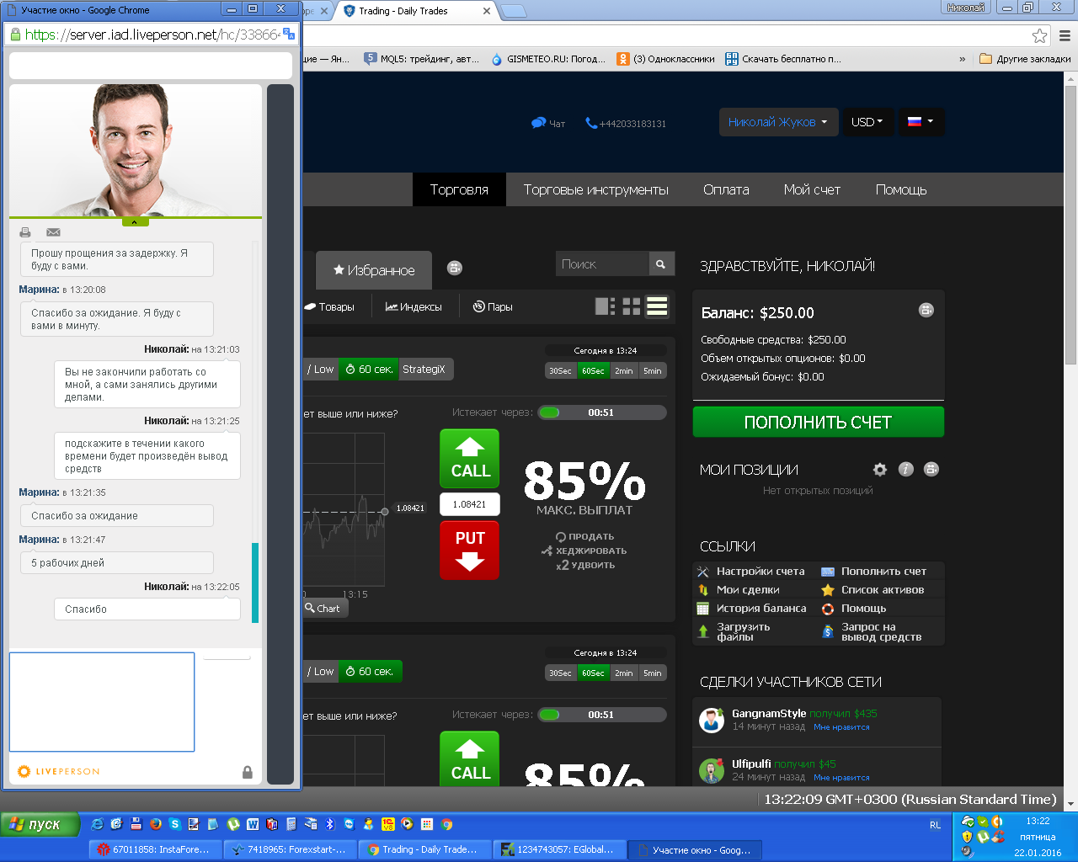
Task: Select the 2min expiry option
Action: [x=623, y=371]
